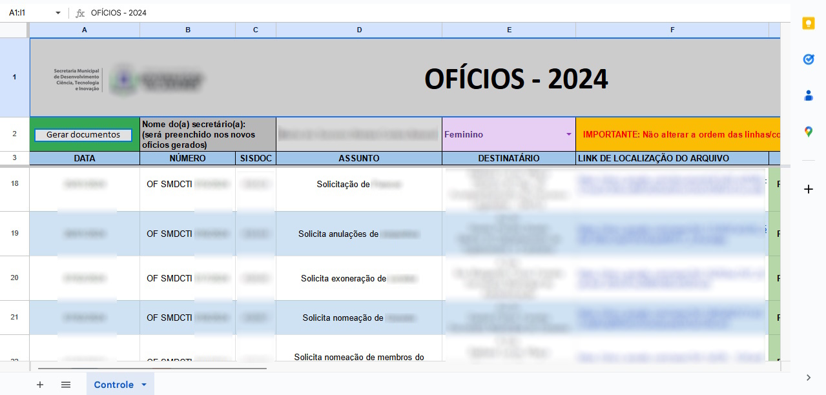826x395 pixels.
Task: Open Google Maps in the side panel
Action: pyautogui.click(x=809, y=132)
